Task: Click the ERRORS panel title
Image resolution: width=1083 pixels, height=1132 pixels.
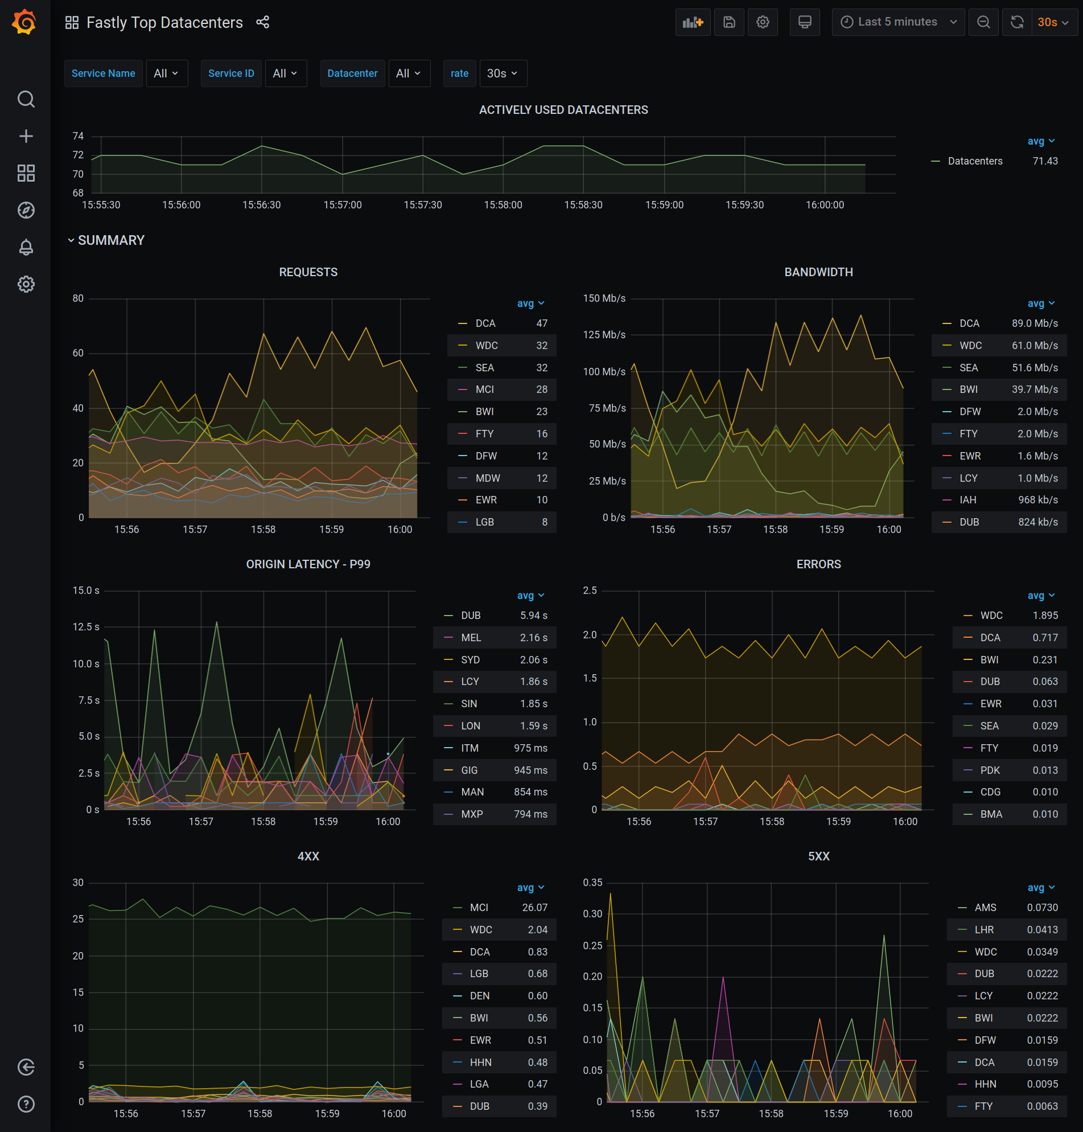Action: [x=818, y=564]
